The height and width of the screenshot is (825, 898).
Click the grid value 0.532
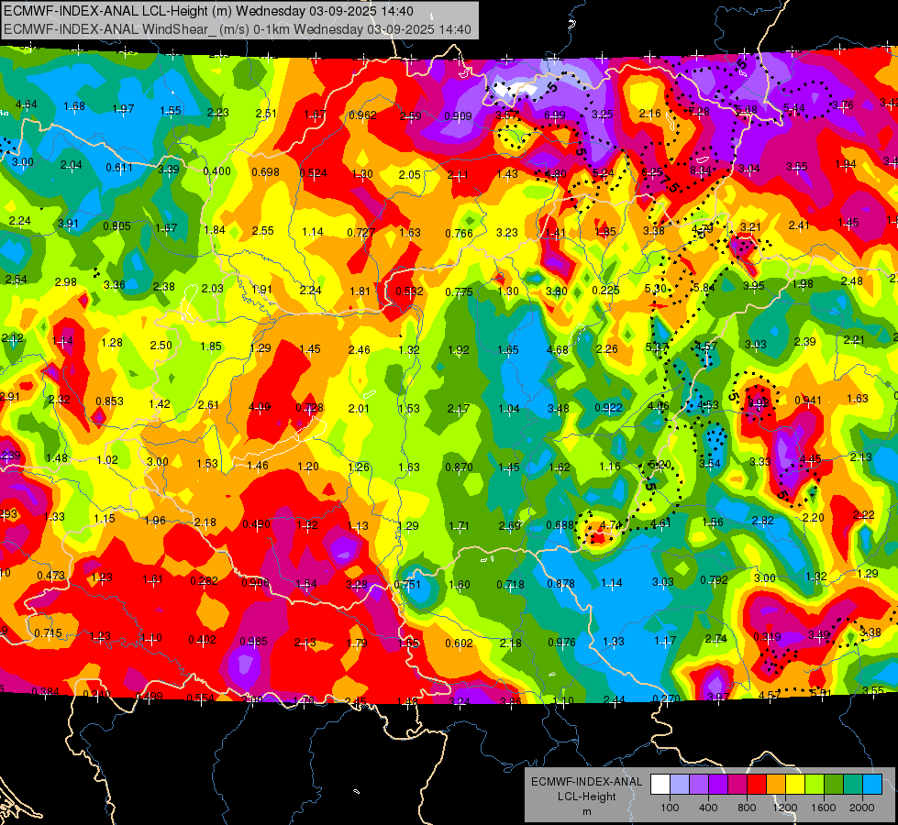click(x=409, y=291)
